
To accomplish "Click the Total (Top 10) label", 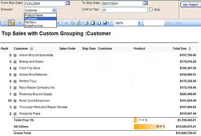I will (x=24, y=120).
